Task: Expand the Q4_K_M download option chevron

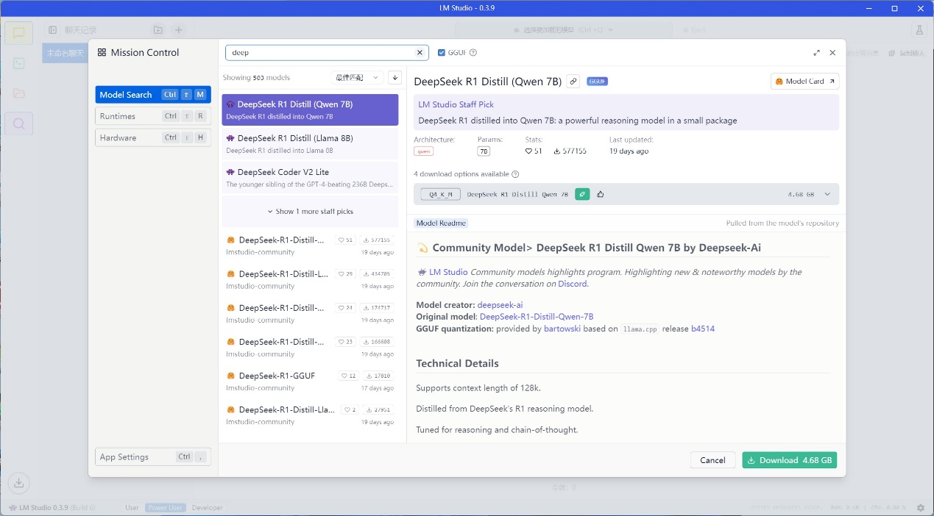Action: tap(827, 194)
